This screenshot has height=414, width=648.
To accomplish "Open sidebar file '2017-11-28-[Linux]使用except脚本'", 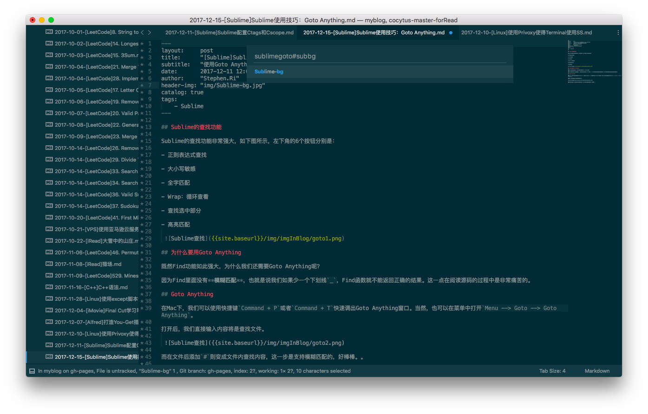I will click(x=96, y=299).
